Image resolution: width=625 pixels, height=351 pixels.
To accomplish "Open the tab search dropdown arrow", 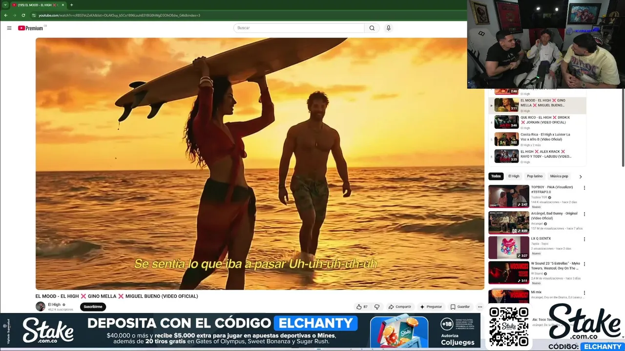I will [x=5, y=5].
